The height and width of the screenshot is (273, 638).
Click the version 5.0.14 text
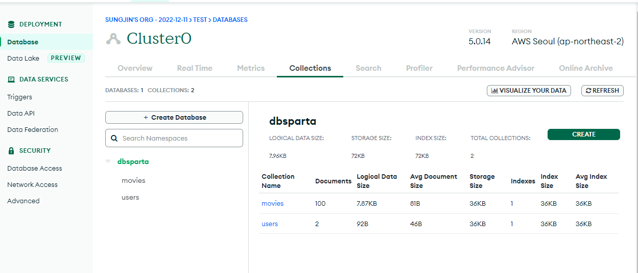click(479, 42)
